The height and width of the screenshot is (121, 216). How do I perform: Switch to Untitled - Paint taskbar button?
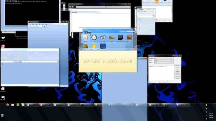tap(155, 105)
